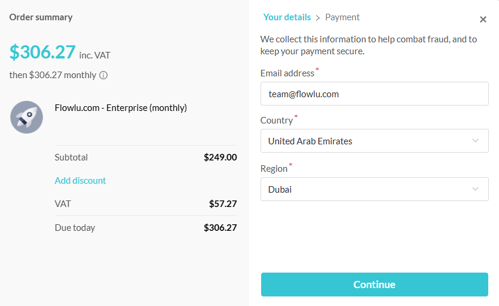
Task: Expand the Region dropdown chevron
Action: (x=475, y=188)
